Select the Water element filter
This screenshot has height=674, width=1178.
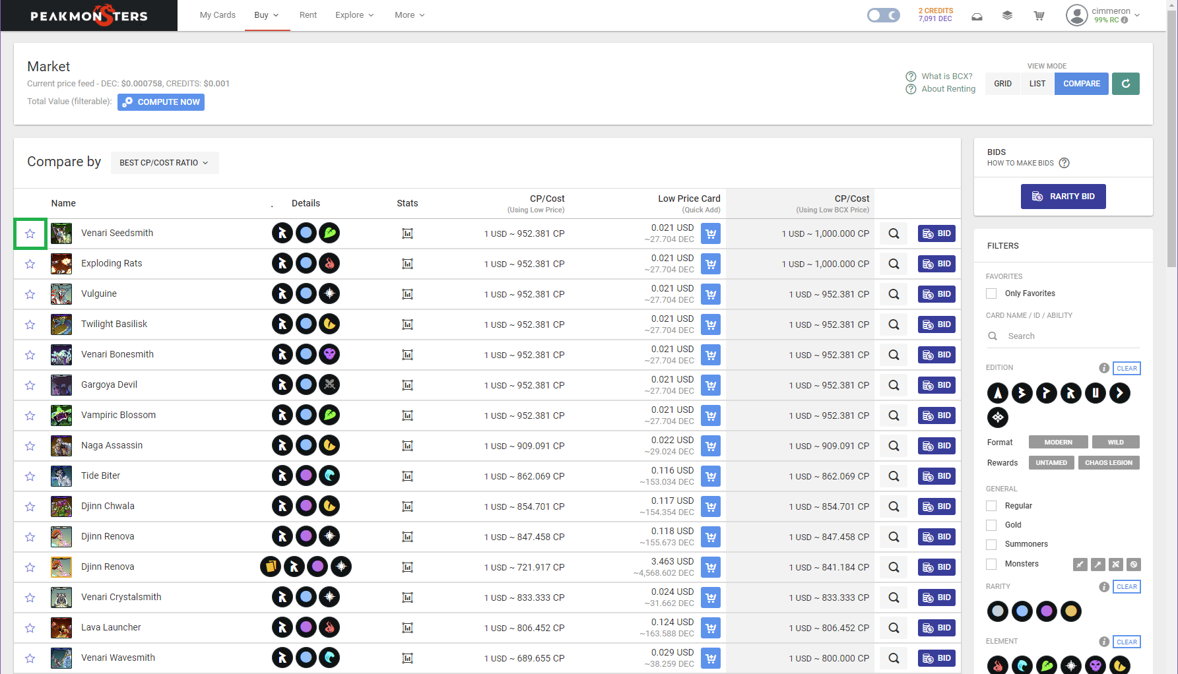click(1022, 665)
